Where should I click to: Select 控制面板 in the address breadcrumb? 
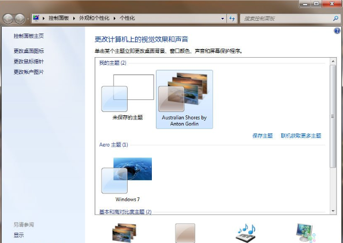[59, 18]
